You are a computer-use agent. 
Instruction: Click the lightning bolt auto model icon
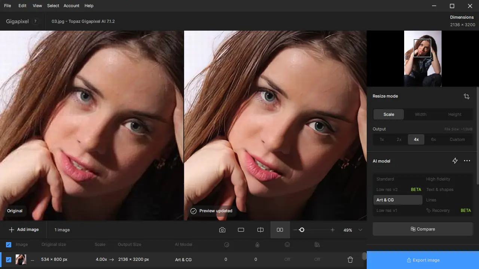[x=455, y=161]
